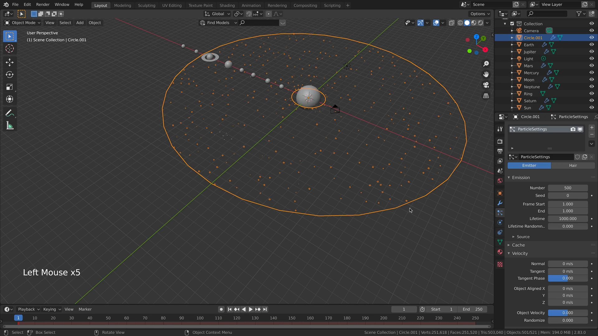Toggle visibility of Saturn object

tap(591, 101)
